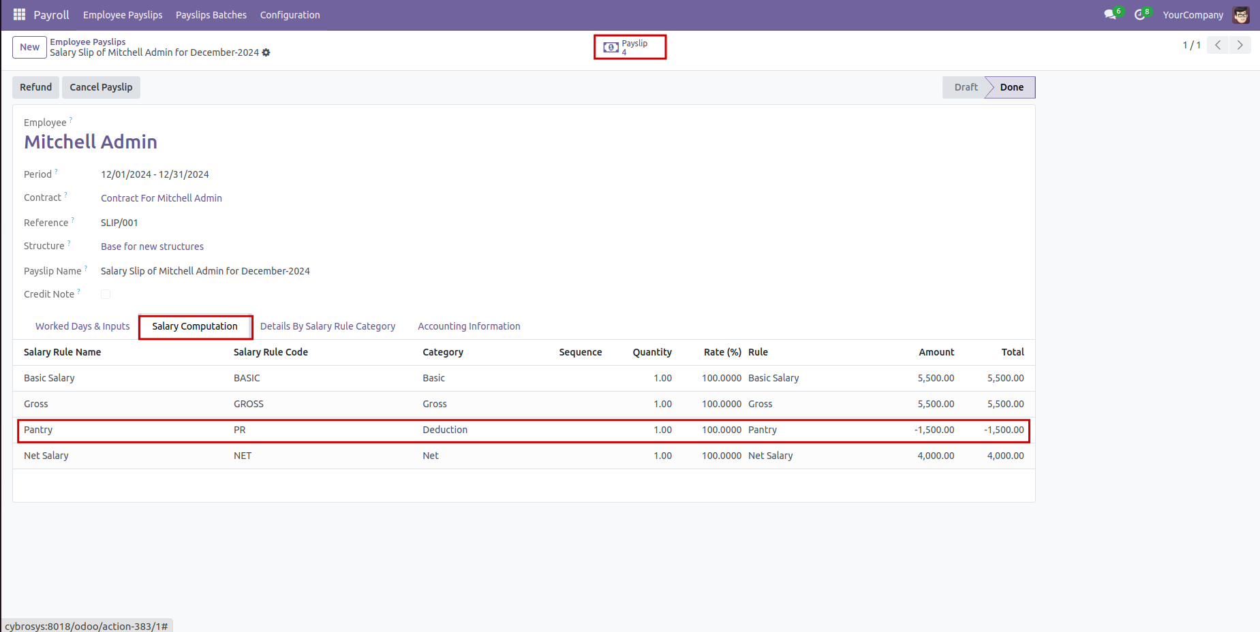Open the activities clock icon
Screen dimensions: 1260x632
pos(1140,14)
